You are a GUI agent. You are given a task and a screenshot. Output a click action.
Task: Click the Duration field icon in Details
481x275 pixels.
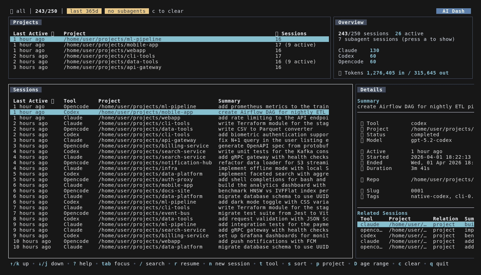tap(362, 168)
